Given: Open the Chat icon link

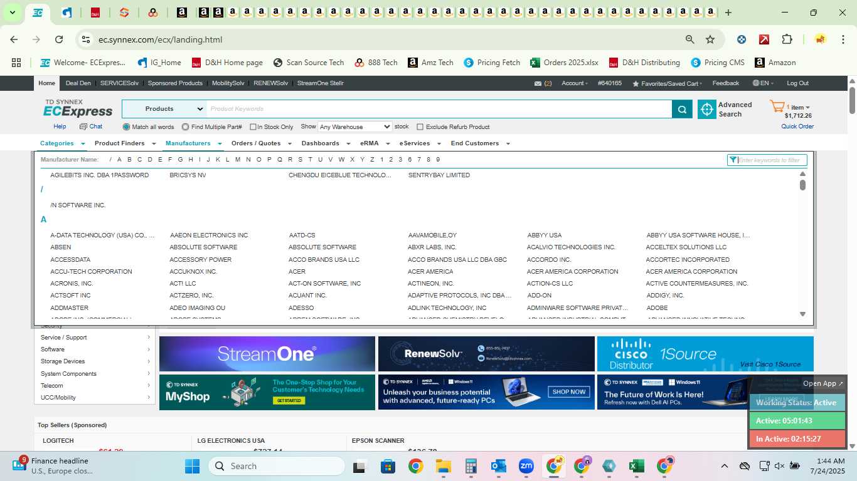Looking at the screenshot, I should 91,127.
